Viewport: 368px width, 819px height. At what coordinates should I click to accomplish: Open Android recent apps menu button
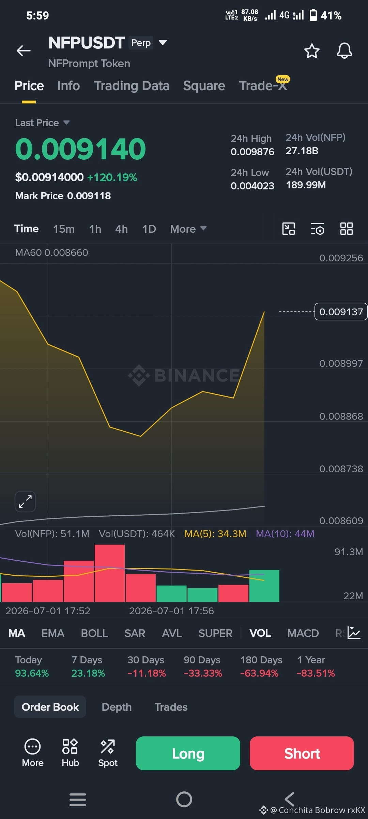[78, 799]
